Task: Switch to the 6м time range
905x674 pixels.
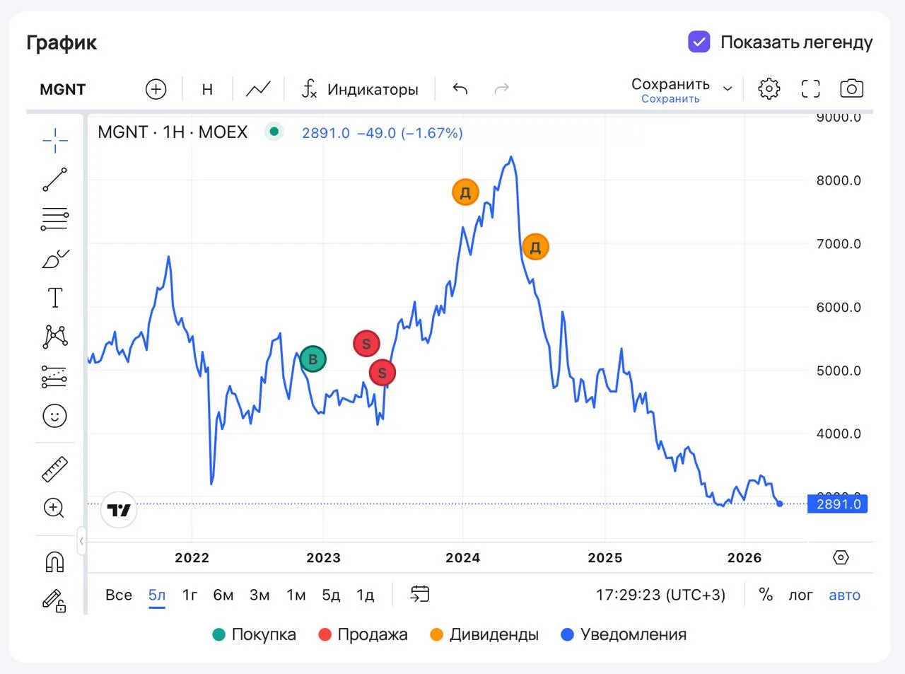Action: [223, 595]
